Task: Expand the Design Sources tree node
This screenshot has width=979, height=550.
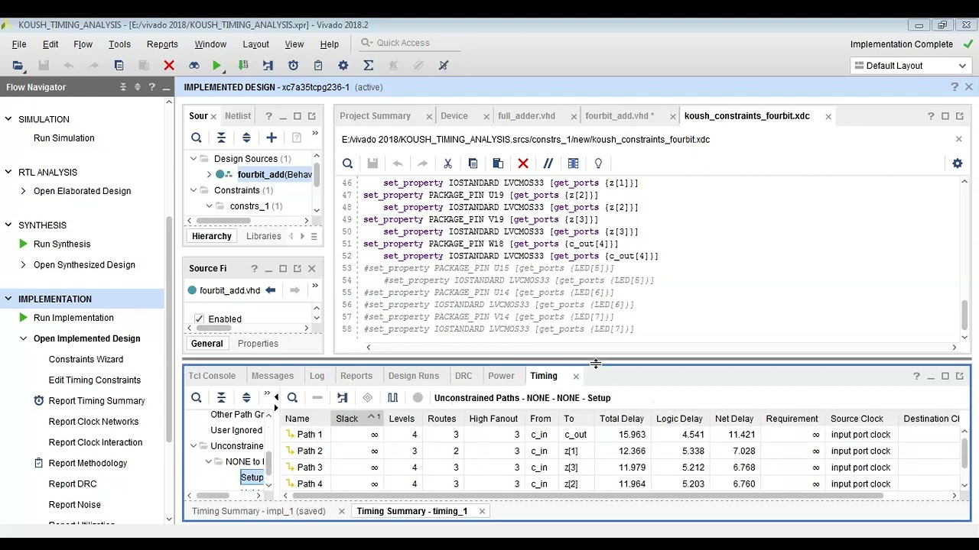Action: coord(194,159)
